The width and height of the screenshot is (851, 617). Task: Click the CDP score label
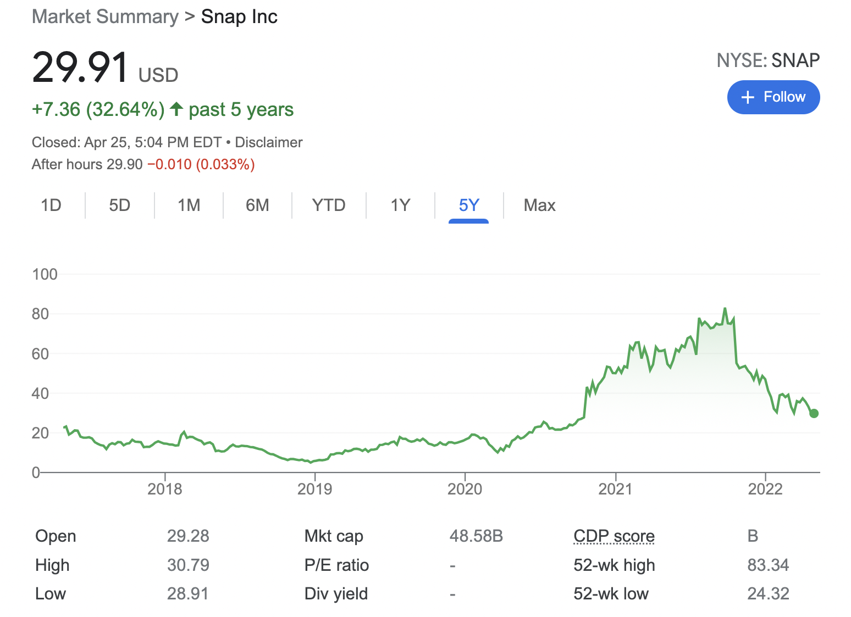click(x=614, y=536)
